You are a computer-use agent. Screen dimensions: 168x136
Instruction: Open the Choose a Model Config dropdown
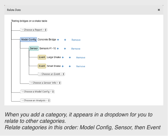37,92
